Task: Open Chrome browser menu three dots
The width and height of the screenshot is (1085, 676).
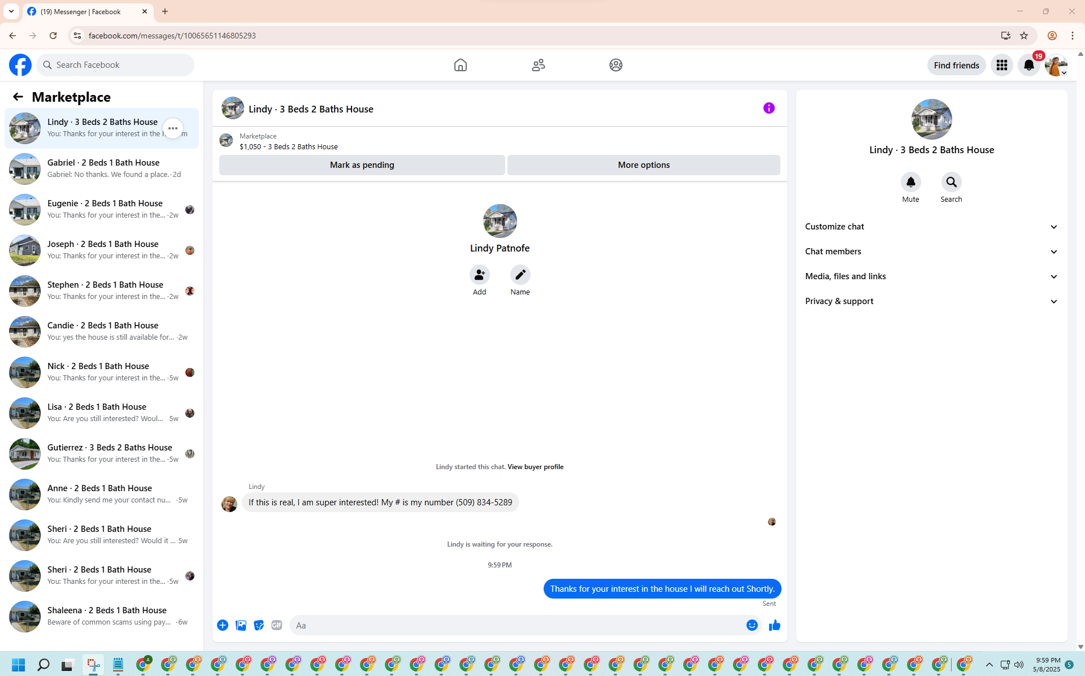Action: pos(1073,36)
